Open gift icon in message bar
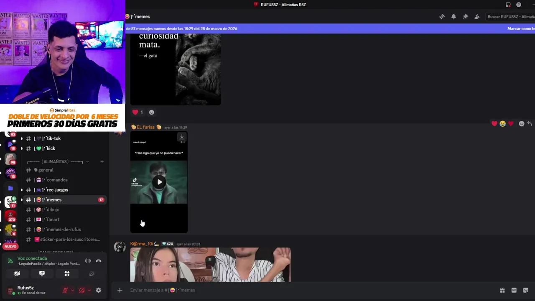 point(502,290)
